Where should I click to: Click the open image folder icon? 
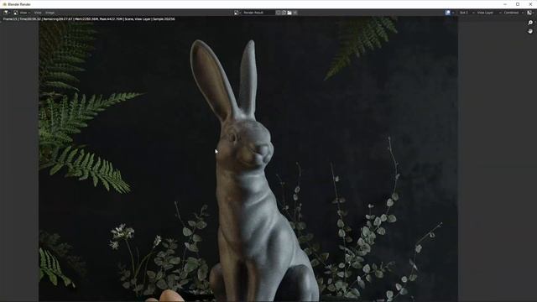(289, 13)
